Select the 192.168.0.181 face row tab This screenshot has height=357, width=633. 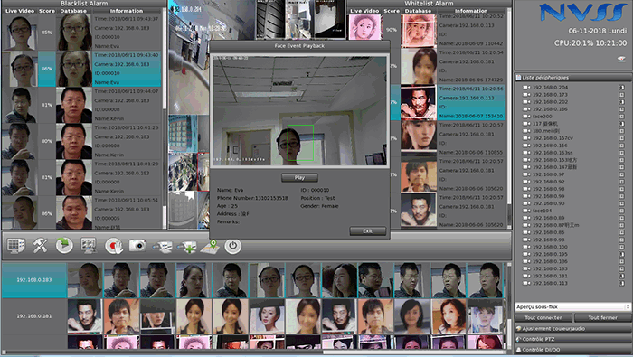point(34,316)
